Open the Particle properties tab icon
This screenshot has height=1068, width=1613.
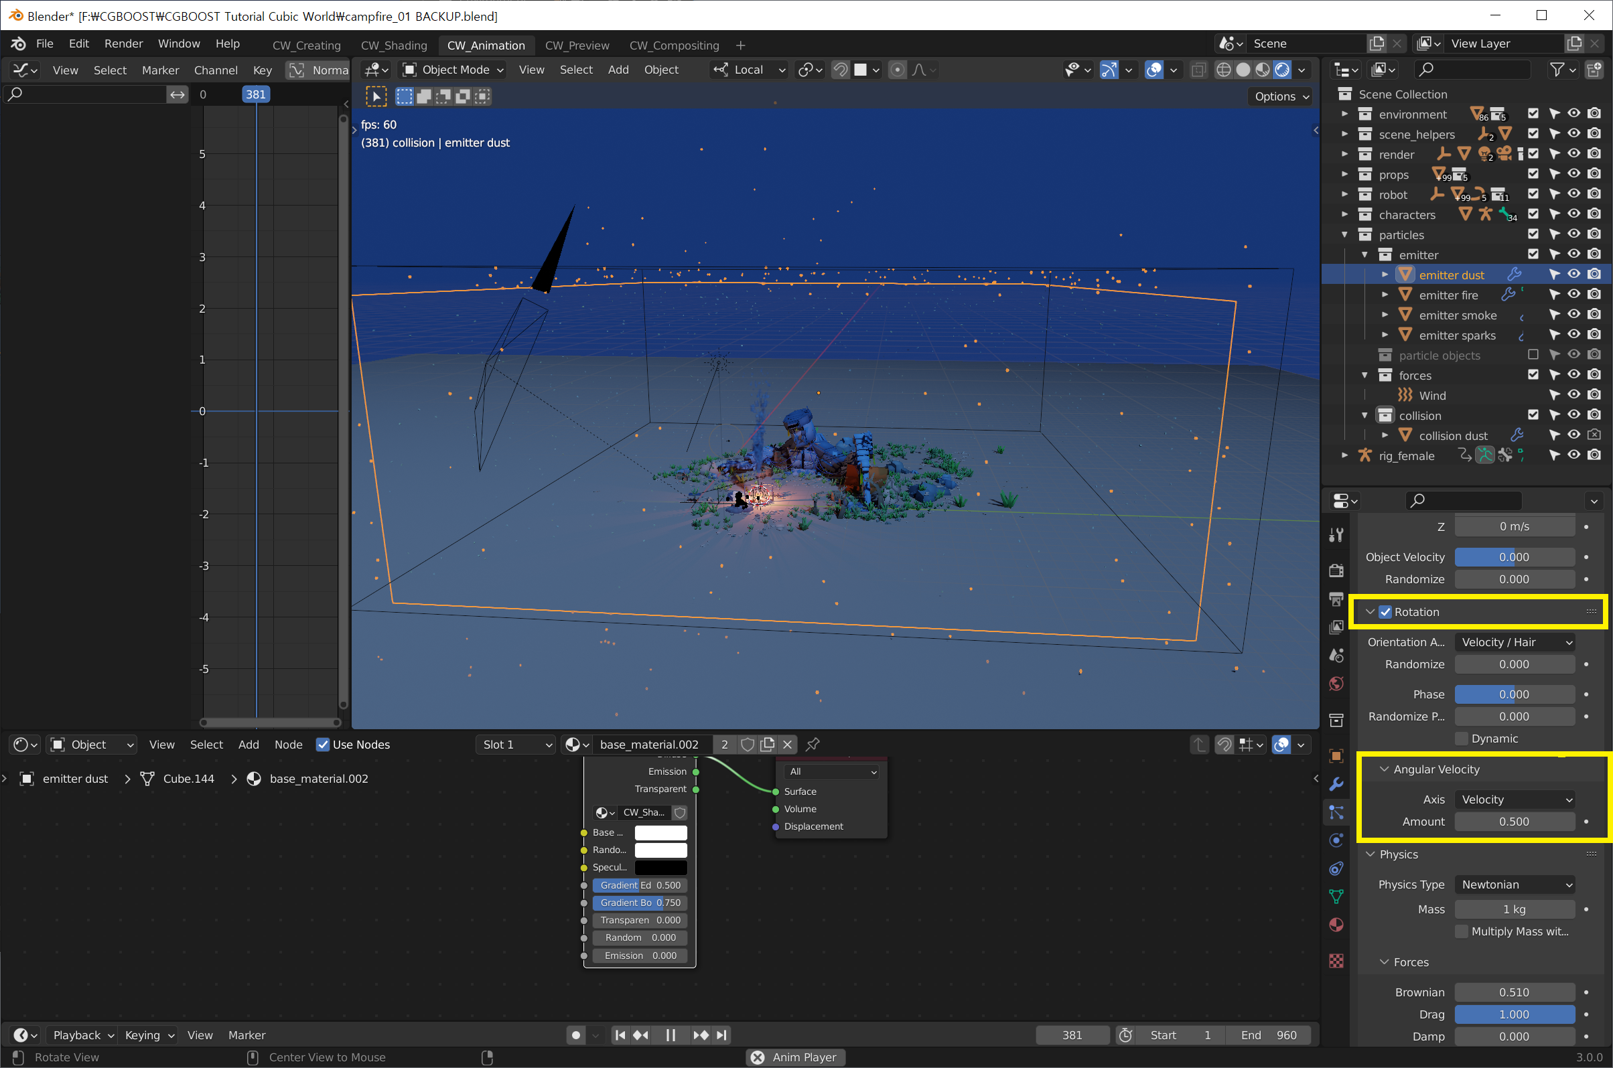tap(1336, 812)
